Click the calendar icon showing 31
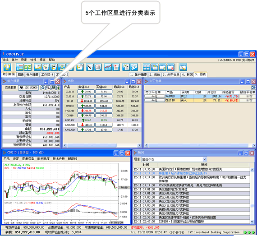 (46, 67)
